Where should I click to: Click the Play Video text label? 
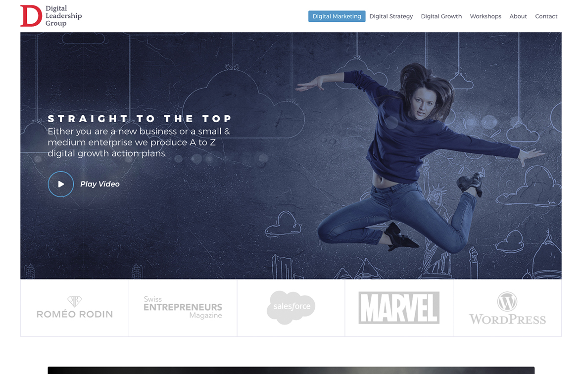coord(100,184)
